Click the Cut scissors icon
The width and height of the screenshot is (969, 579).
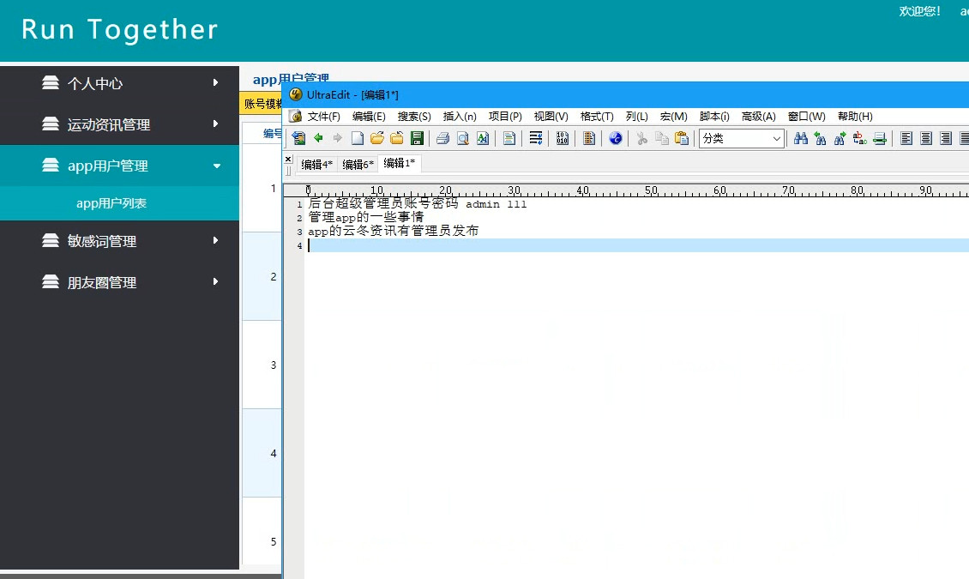coord(641,138)
